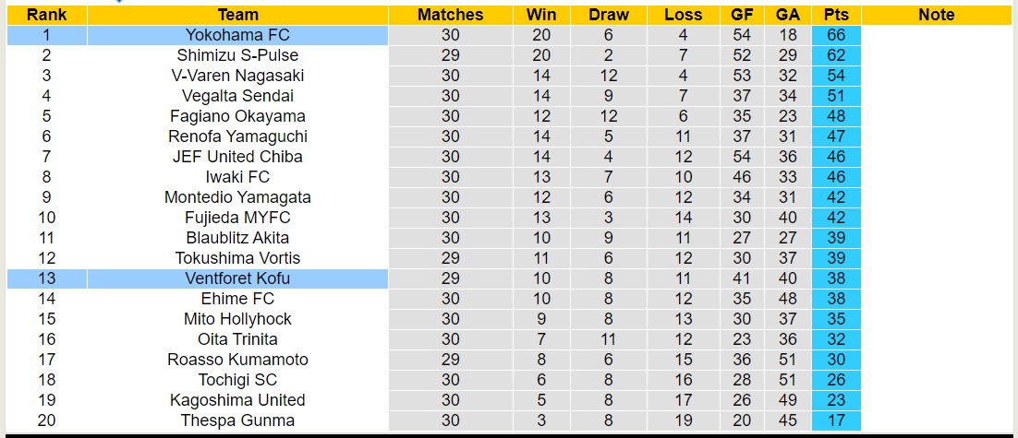The width and height of the screenshot is (1018, 438).
Task: Open the Shimizu S-Pulse team link
Action: (x=237, y=55)
